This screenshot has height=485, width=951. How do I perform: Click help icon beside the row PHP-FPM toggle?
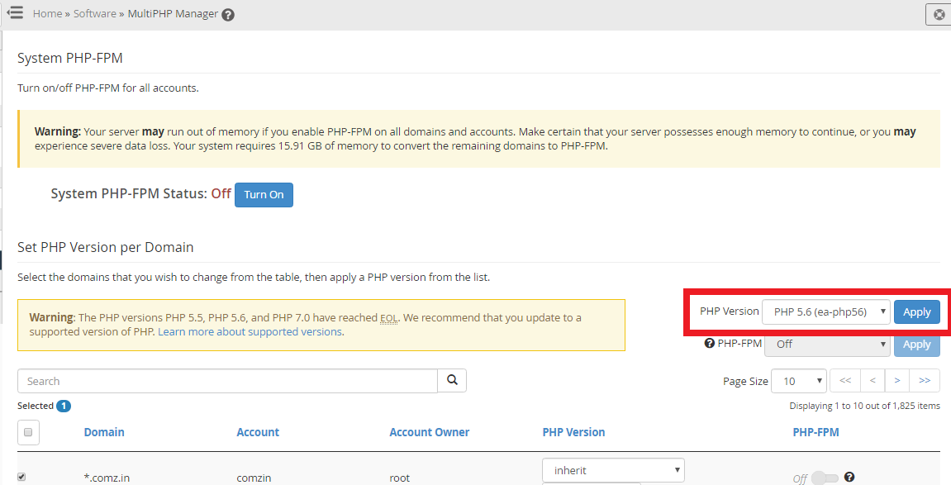(849, 477)
